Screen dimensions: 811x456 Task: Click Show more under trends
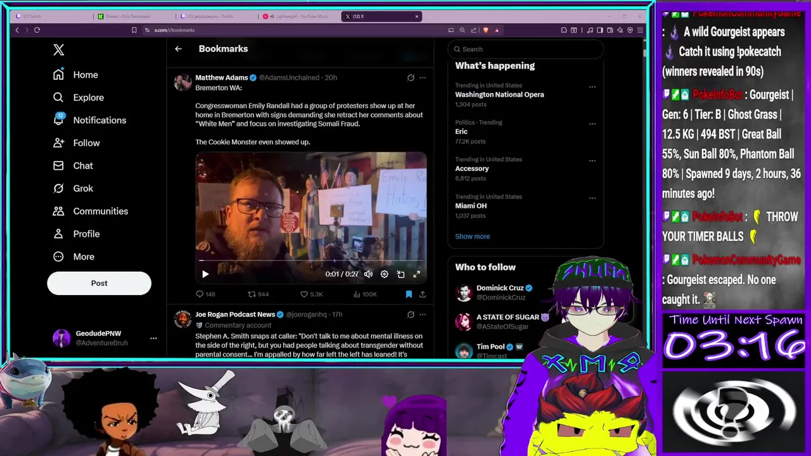[x=473, y=236]
